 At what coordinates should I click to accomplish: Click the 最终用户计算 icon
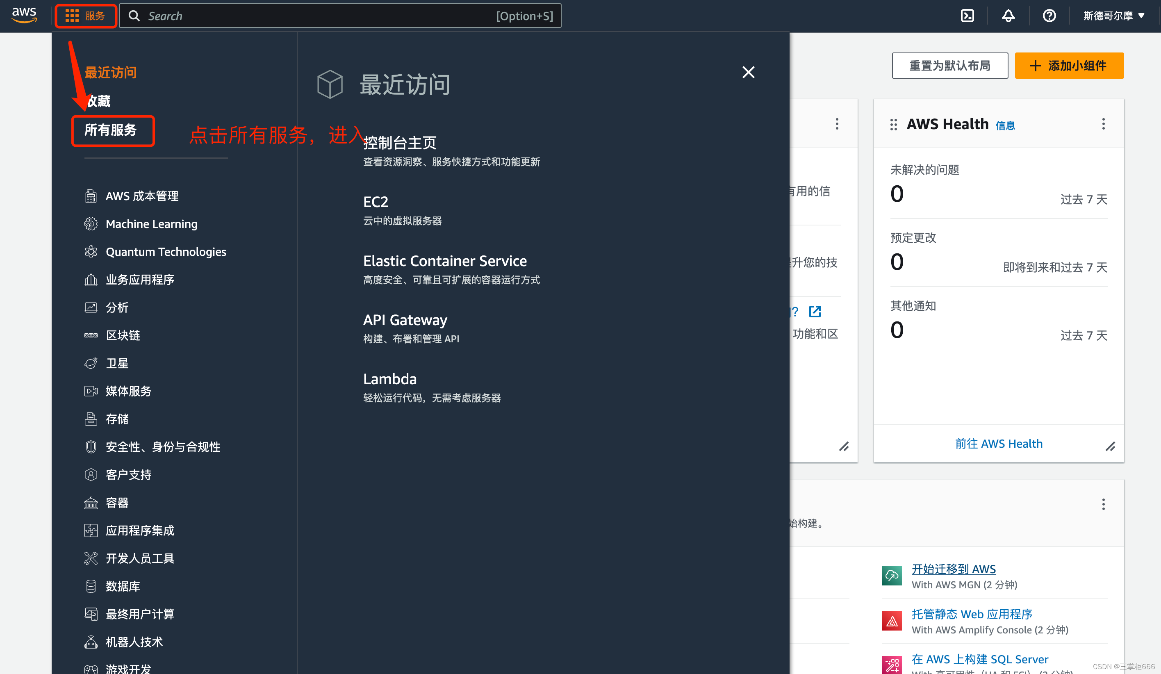91,614
